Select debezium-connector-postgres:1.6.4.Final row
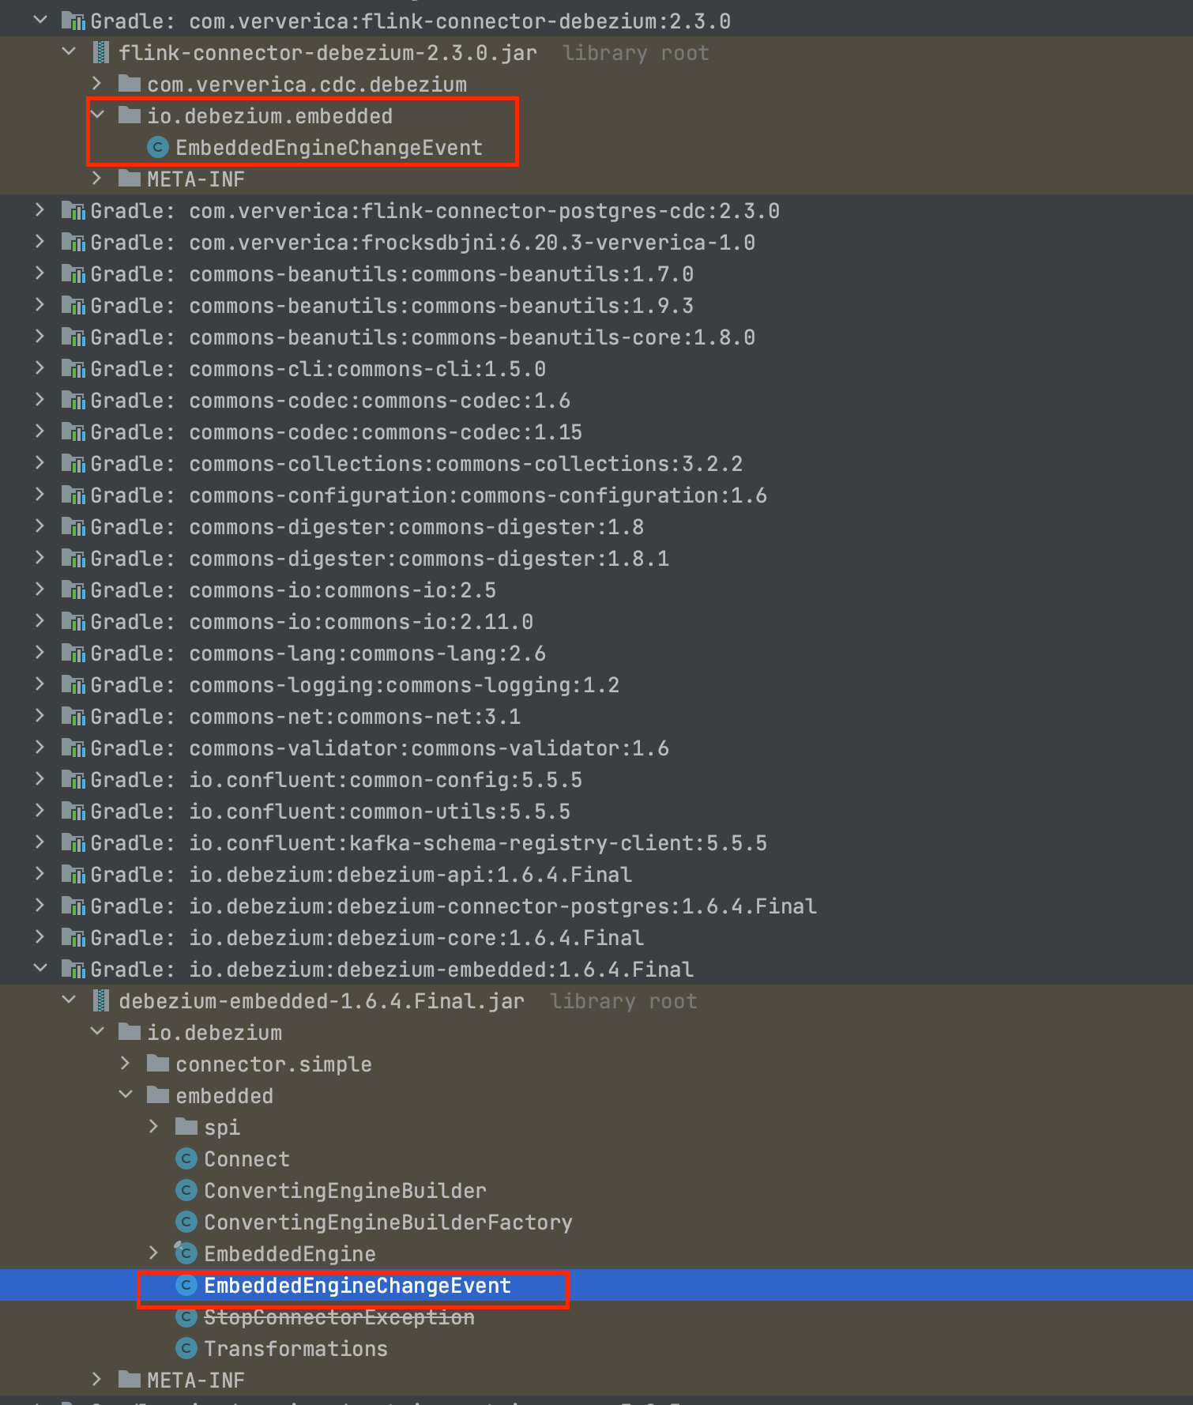The height and width of the screenshot is (1405, 1193). pyautogui.click(x=596, y=906)
